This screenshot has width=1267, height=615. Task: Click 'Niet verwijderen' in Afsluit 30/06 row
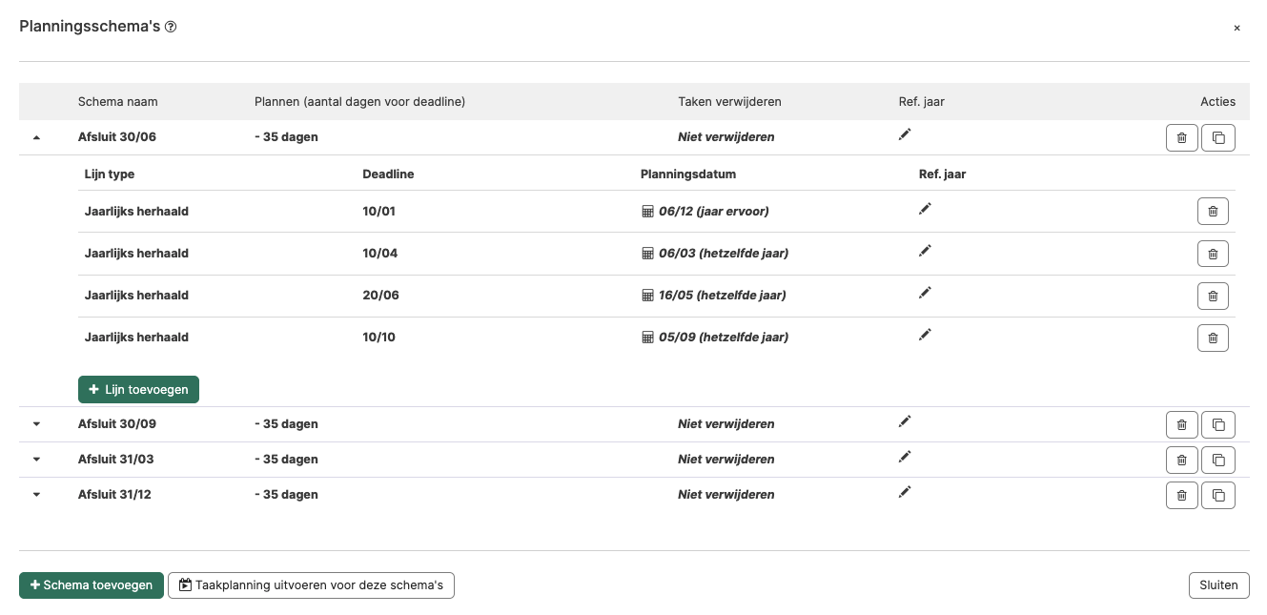tap(726, 137)
